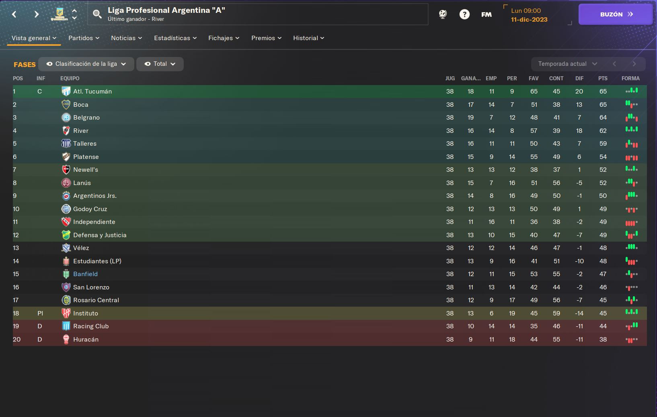Open the Clasificación de la liga view dropdown
657x417 pixels.
click(86, 64)
